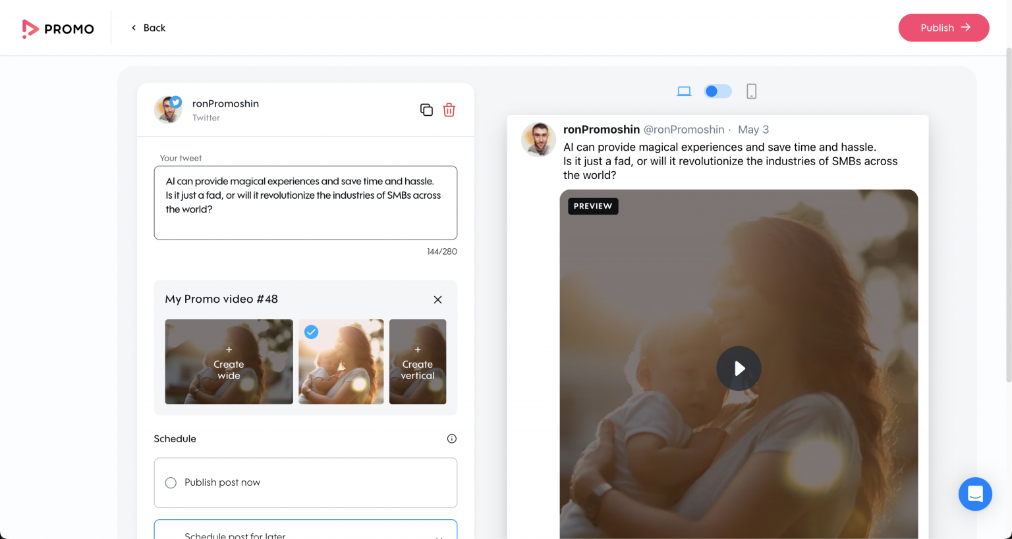Play the video preview
Image resolution: width=1012 pixels, height=539 pixels.
pos(739,368)
